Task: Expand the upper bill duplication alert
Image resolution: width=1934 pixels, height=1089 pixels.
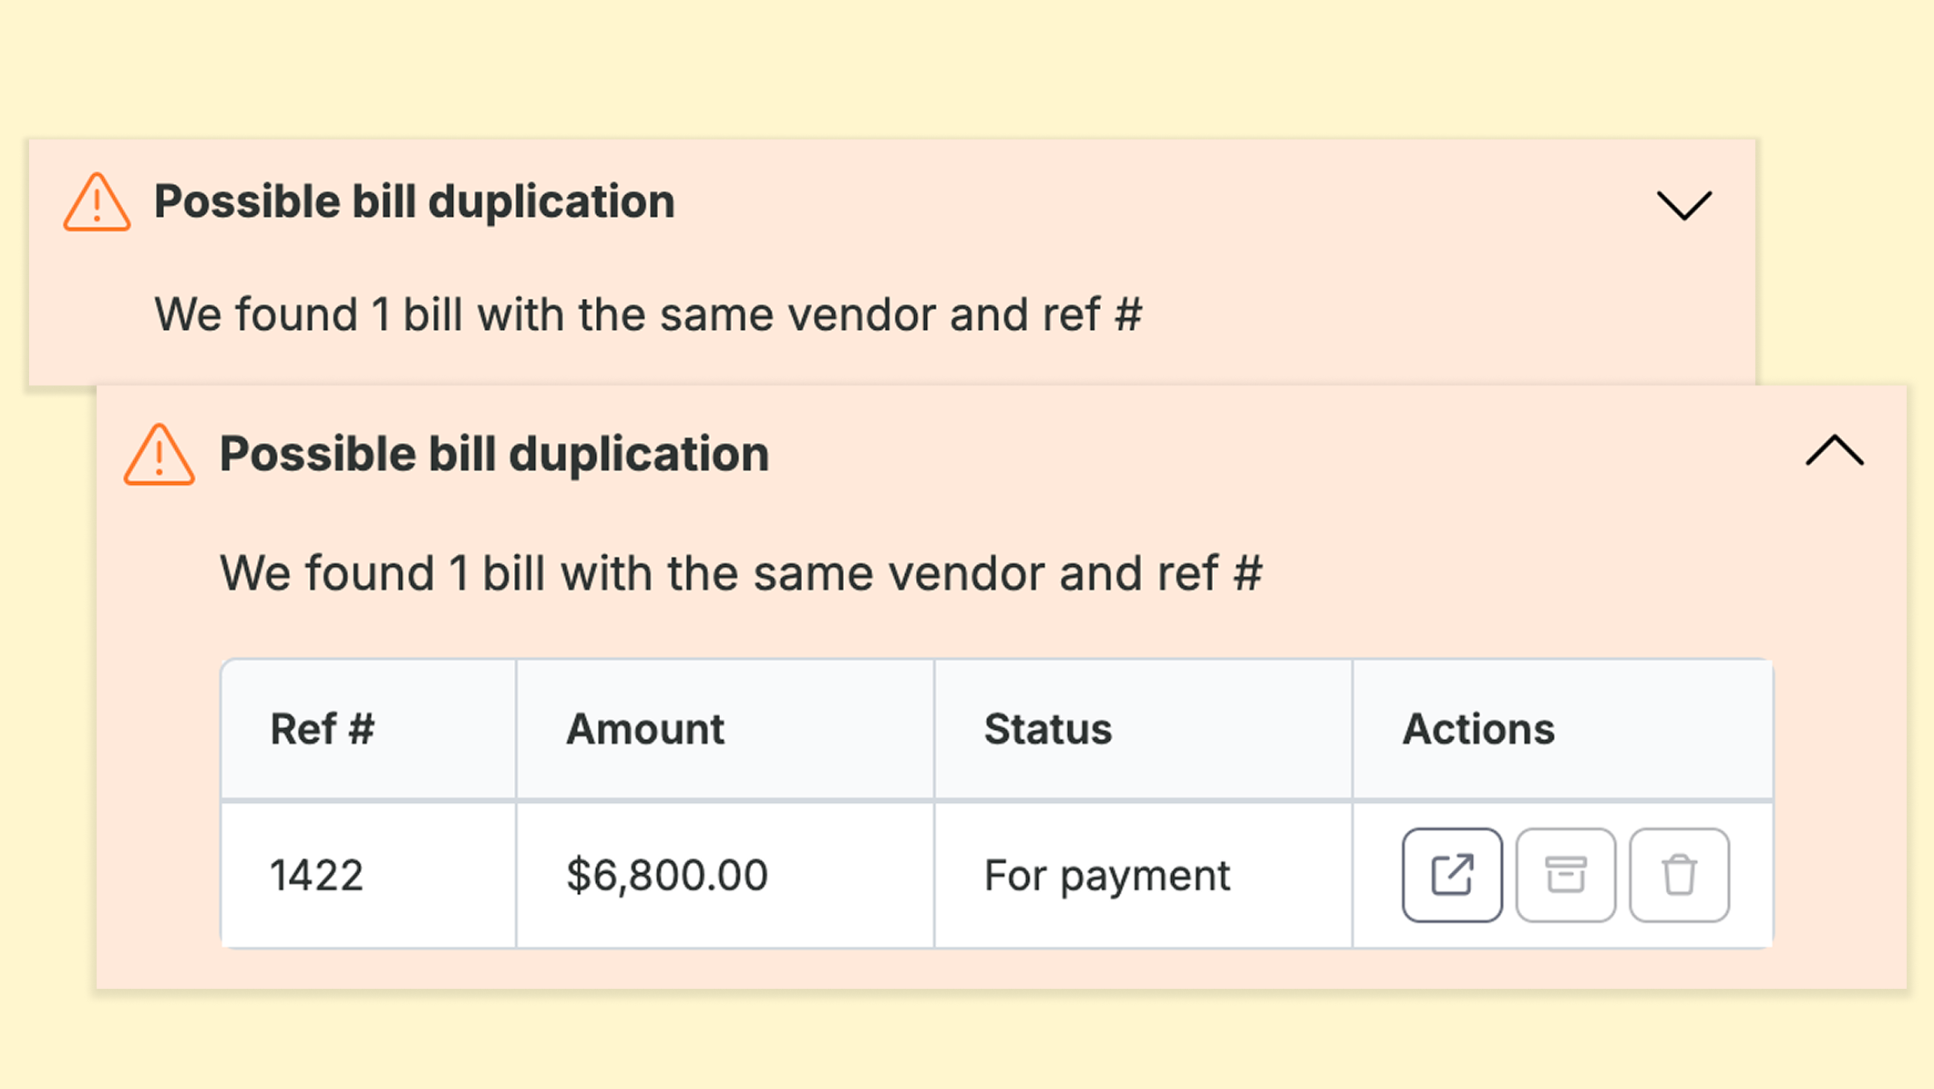Action: coord(1683,204)
